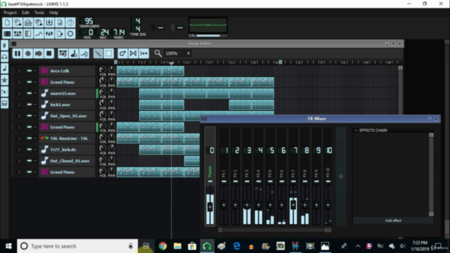Open the Automation Editor icon

click(x=39, y=34)
